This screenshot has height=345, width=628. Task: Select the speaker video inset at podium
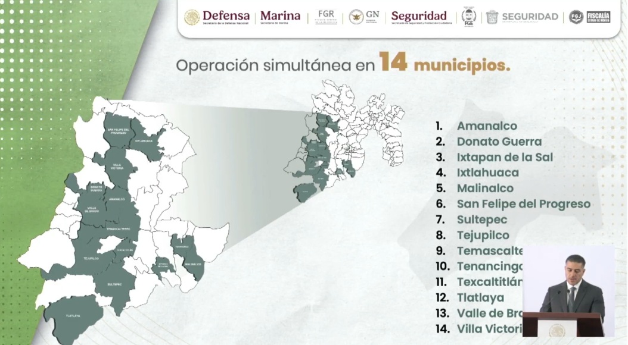coord(568,291)
